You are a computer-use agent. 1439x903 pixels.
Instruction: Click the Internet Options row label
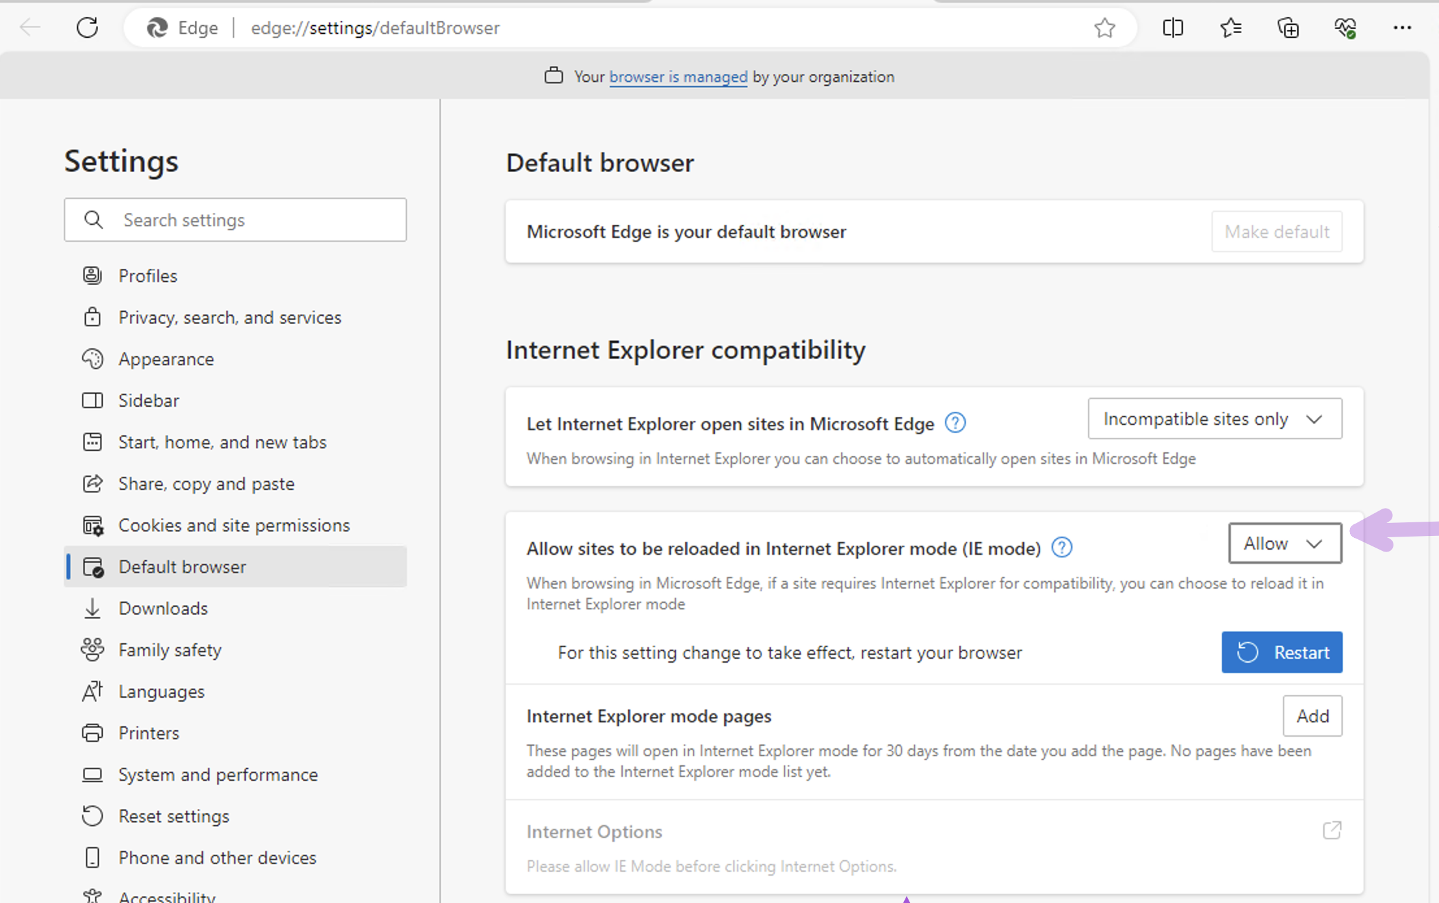(594, 832)
